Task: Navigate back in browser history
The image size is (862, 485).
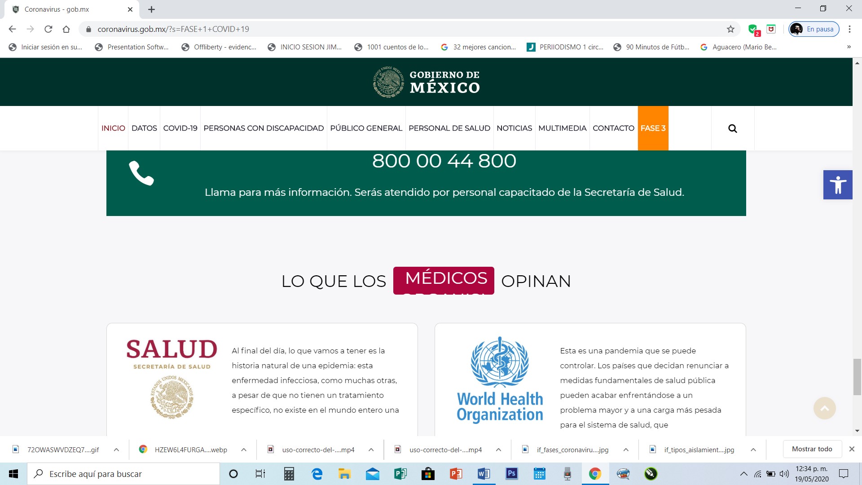Action: pyautogui.click(x=12, y=29)
